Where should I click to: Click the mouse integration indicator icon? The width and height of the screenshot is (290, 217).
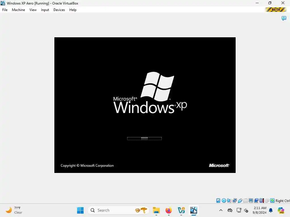pos(267,201)
